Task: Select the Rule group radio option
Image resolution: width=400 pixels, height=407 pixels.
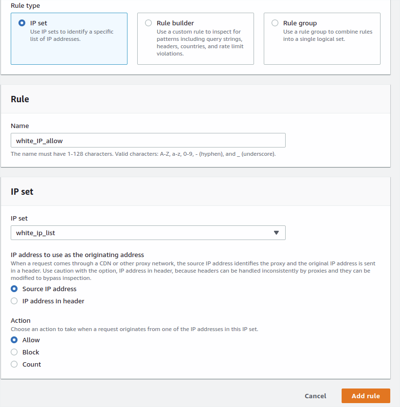Action: click(x=275, y=23)
